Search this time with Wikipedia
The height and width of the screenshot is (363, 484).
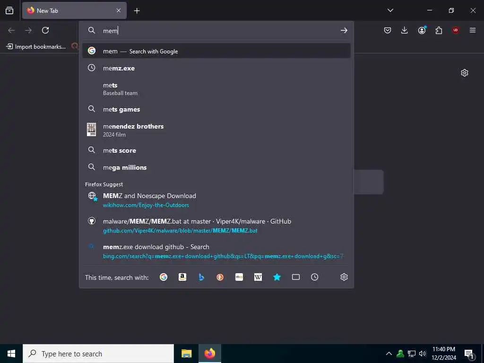click(x=258, y=277)
